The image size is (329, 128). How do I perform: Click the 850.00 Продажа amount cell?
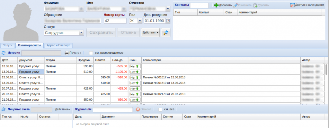pyautogui.click(x=85, y=100)
